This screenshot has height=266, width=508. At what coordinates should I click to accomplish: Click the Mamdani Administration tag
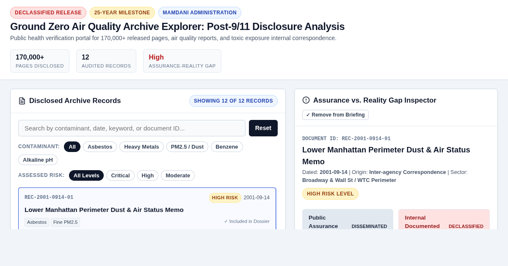200,13
